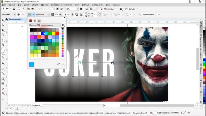Select the Ellipse tool
The image size is (206, 116).
tap(3, 53)
